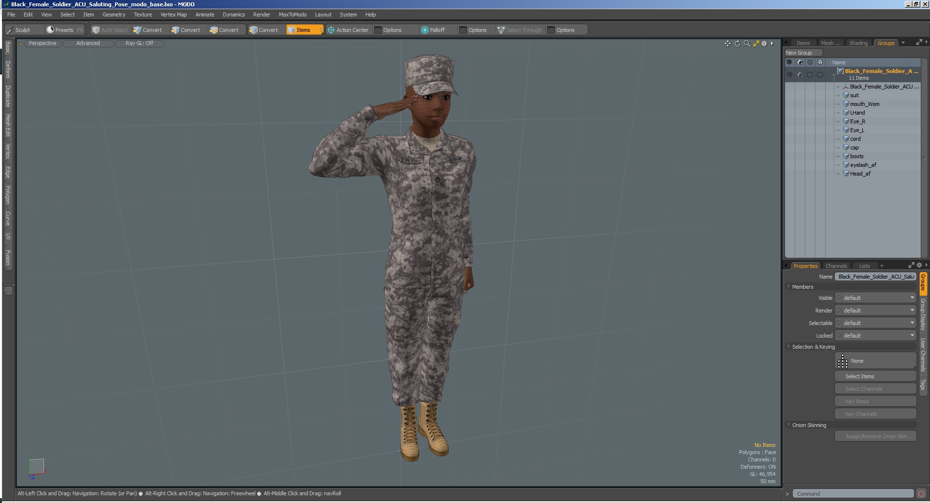Click the mesh icon next to boots
The height and width of the screenshot is (503, 930).
pos(846,156)
